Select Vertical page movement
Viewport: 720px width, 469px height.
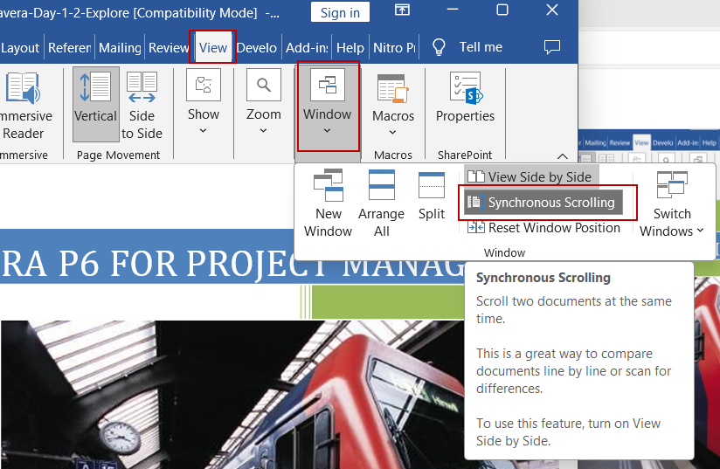point(95,104)
